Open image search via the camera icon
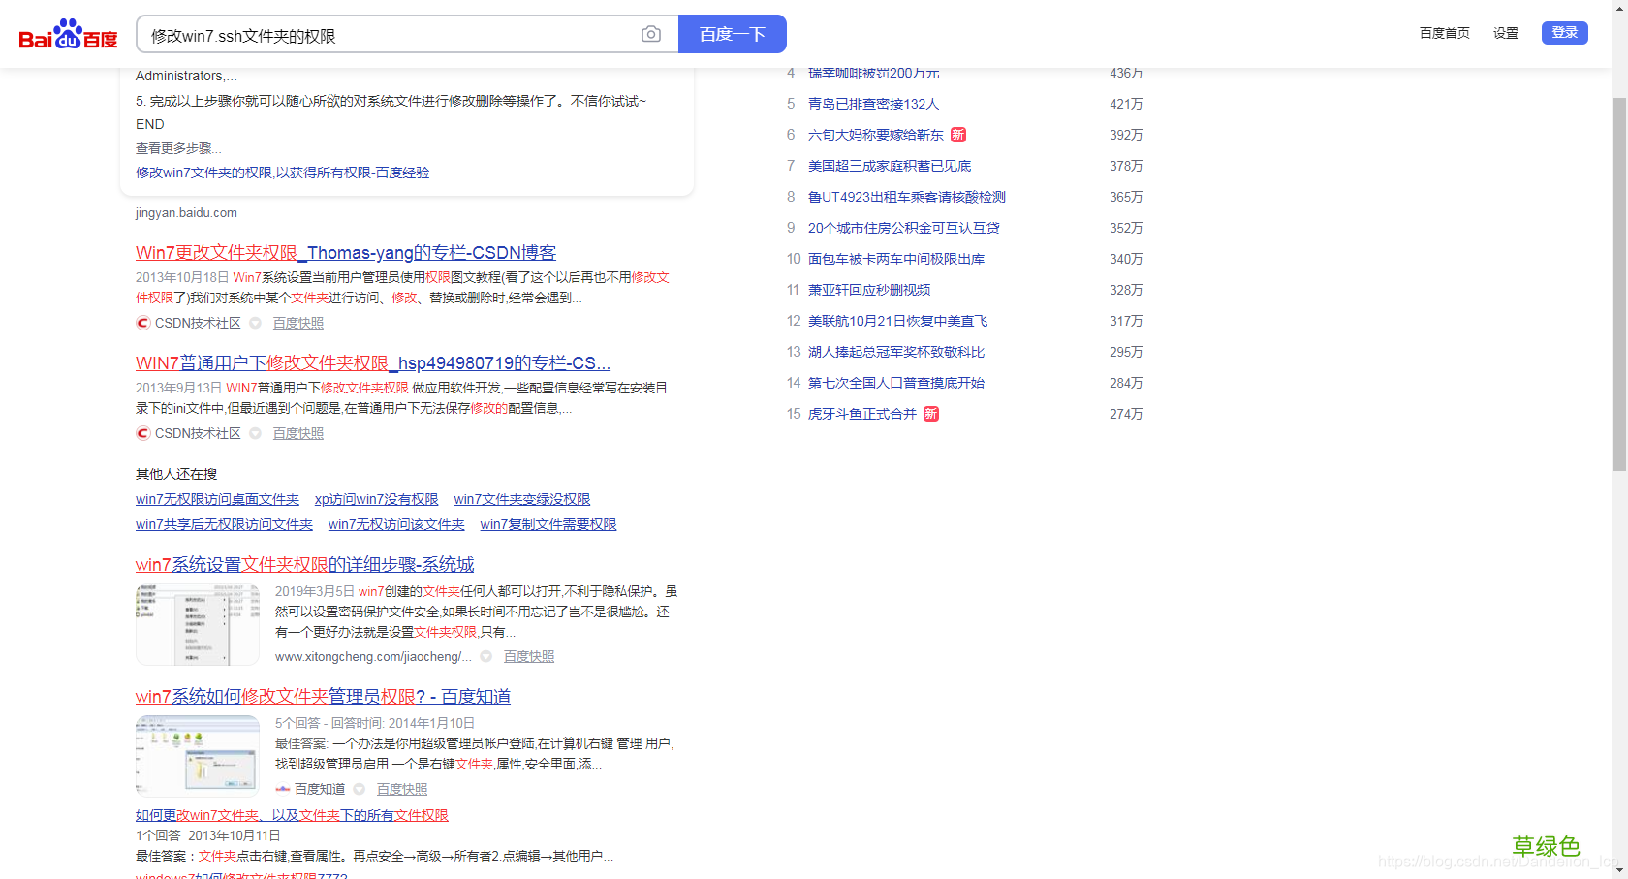 tap(650, 33)
